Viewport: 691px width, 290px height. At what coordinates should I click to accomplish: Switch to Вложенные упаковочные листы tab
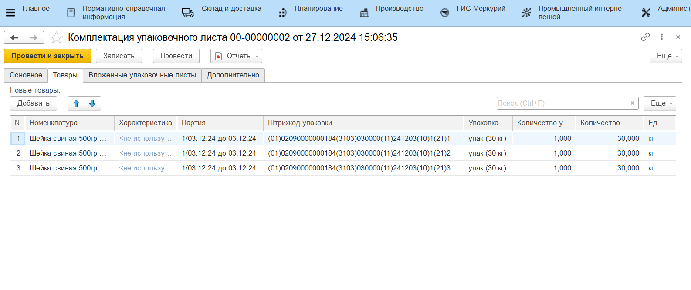[142, 75]
